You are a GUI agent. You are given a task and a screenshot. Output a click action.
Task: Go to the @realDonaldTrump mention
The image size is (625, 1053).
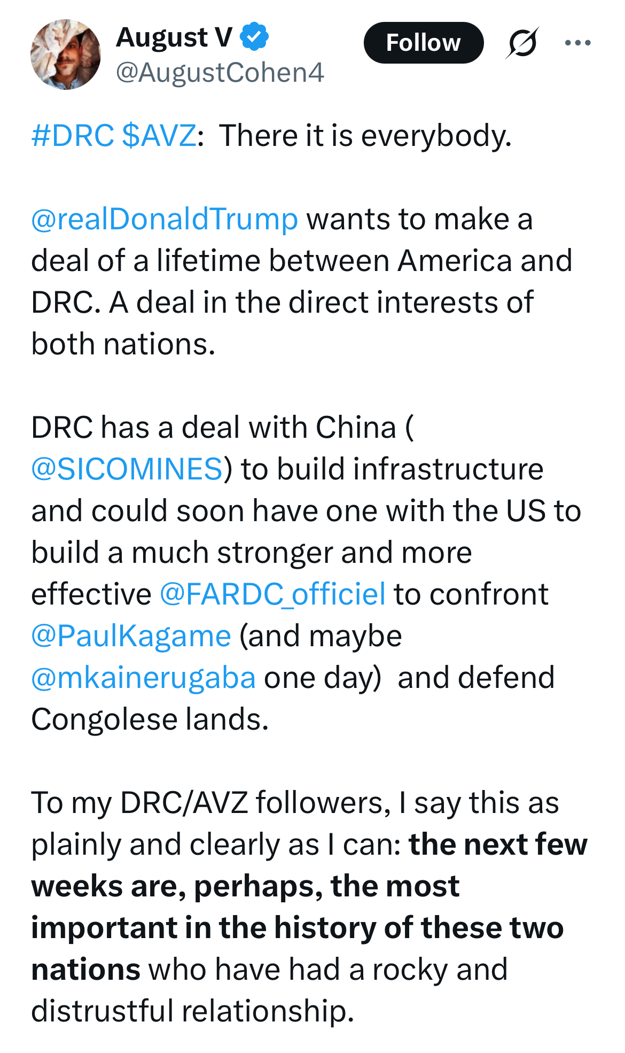tap(165, 219)
